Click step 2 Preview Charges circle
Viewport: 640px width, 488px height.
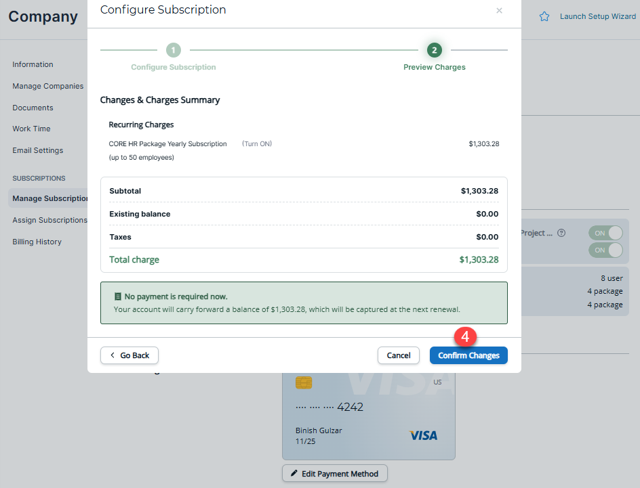pyautogui.click(x=435, y=50)
